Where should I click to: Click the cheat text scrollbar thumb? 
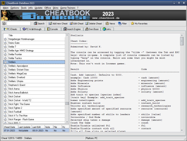pyautogui.click(x=182, y=41)
